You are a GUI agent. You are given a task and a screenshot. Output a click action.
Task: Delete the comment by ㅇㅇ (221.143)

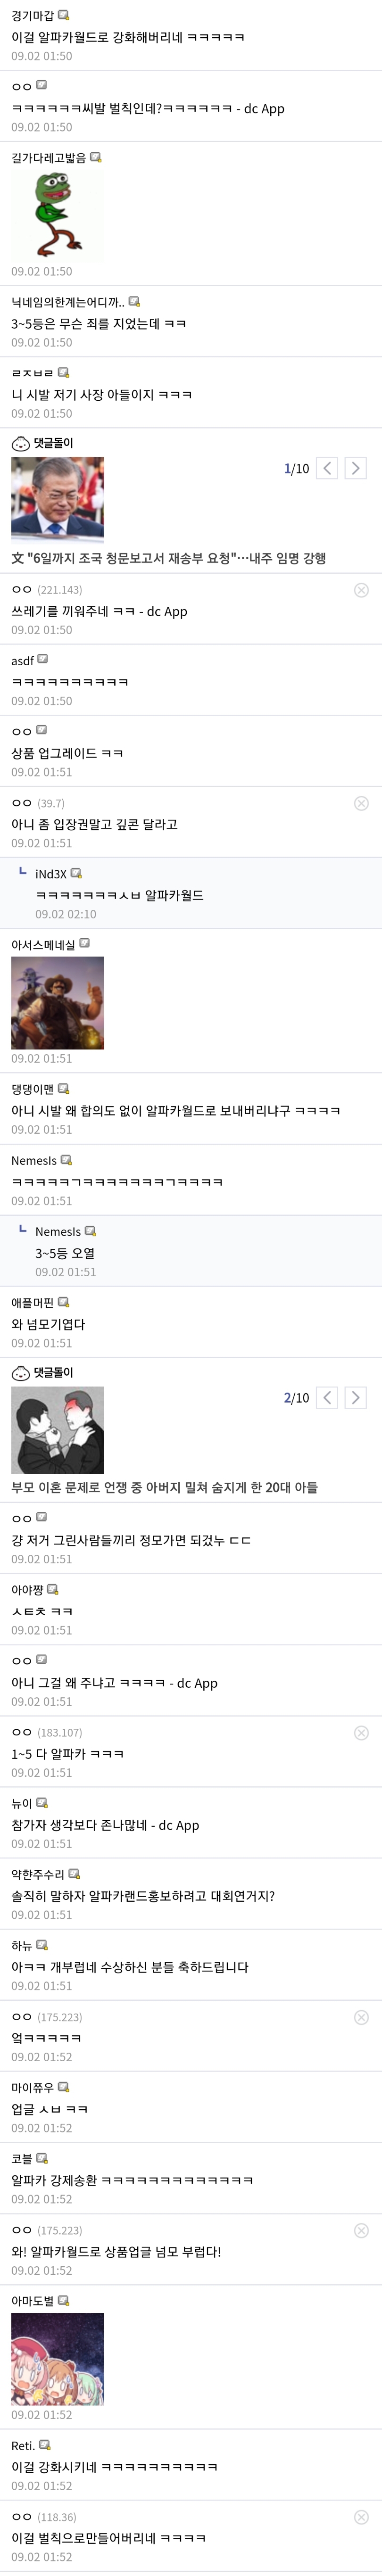pyautogui.click(x=361, y=590)
